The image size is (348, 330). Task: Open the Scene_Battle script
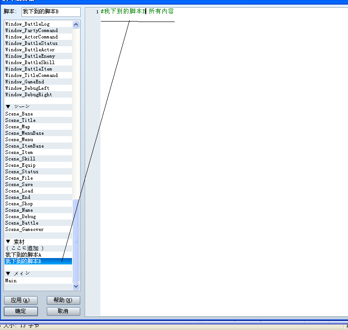[38, 223]
